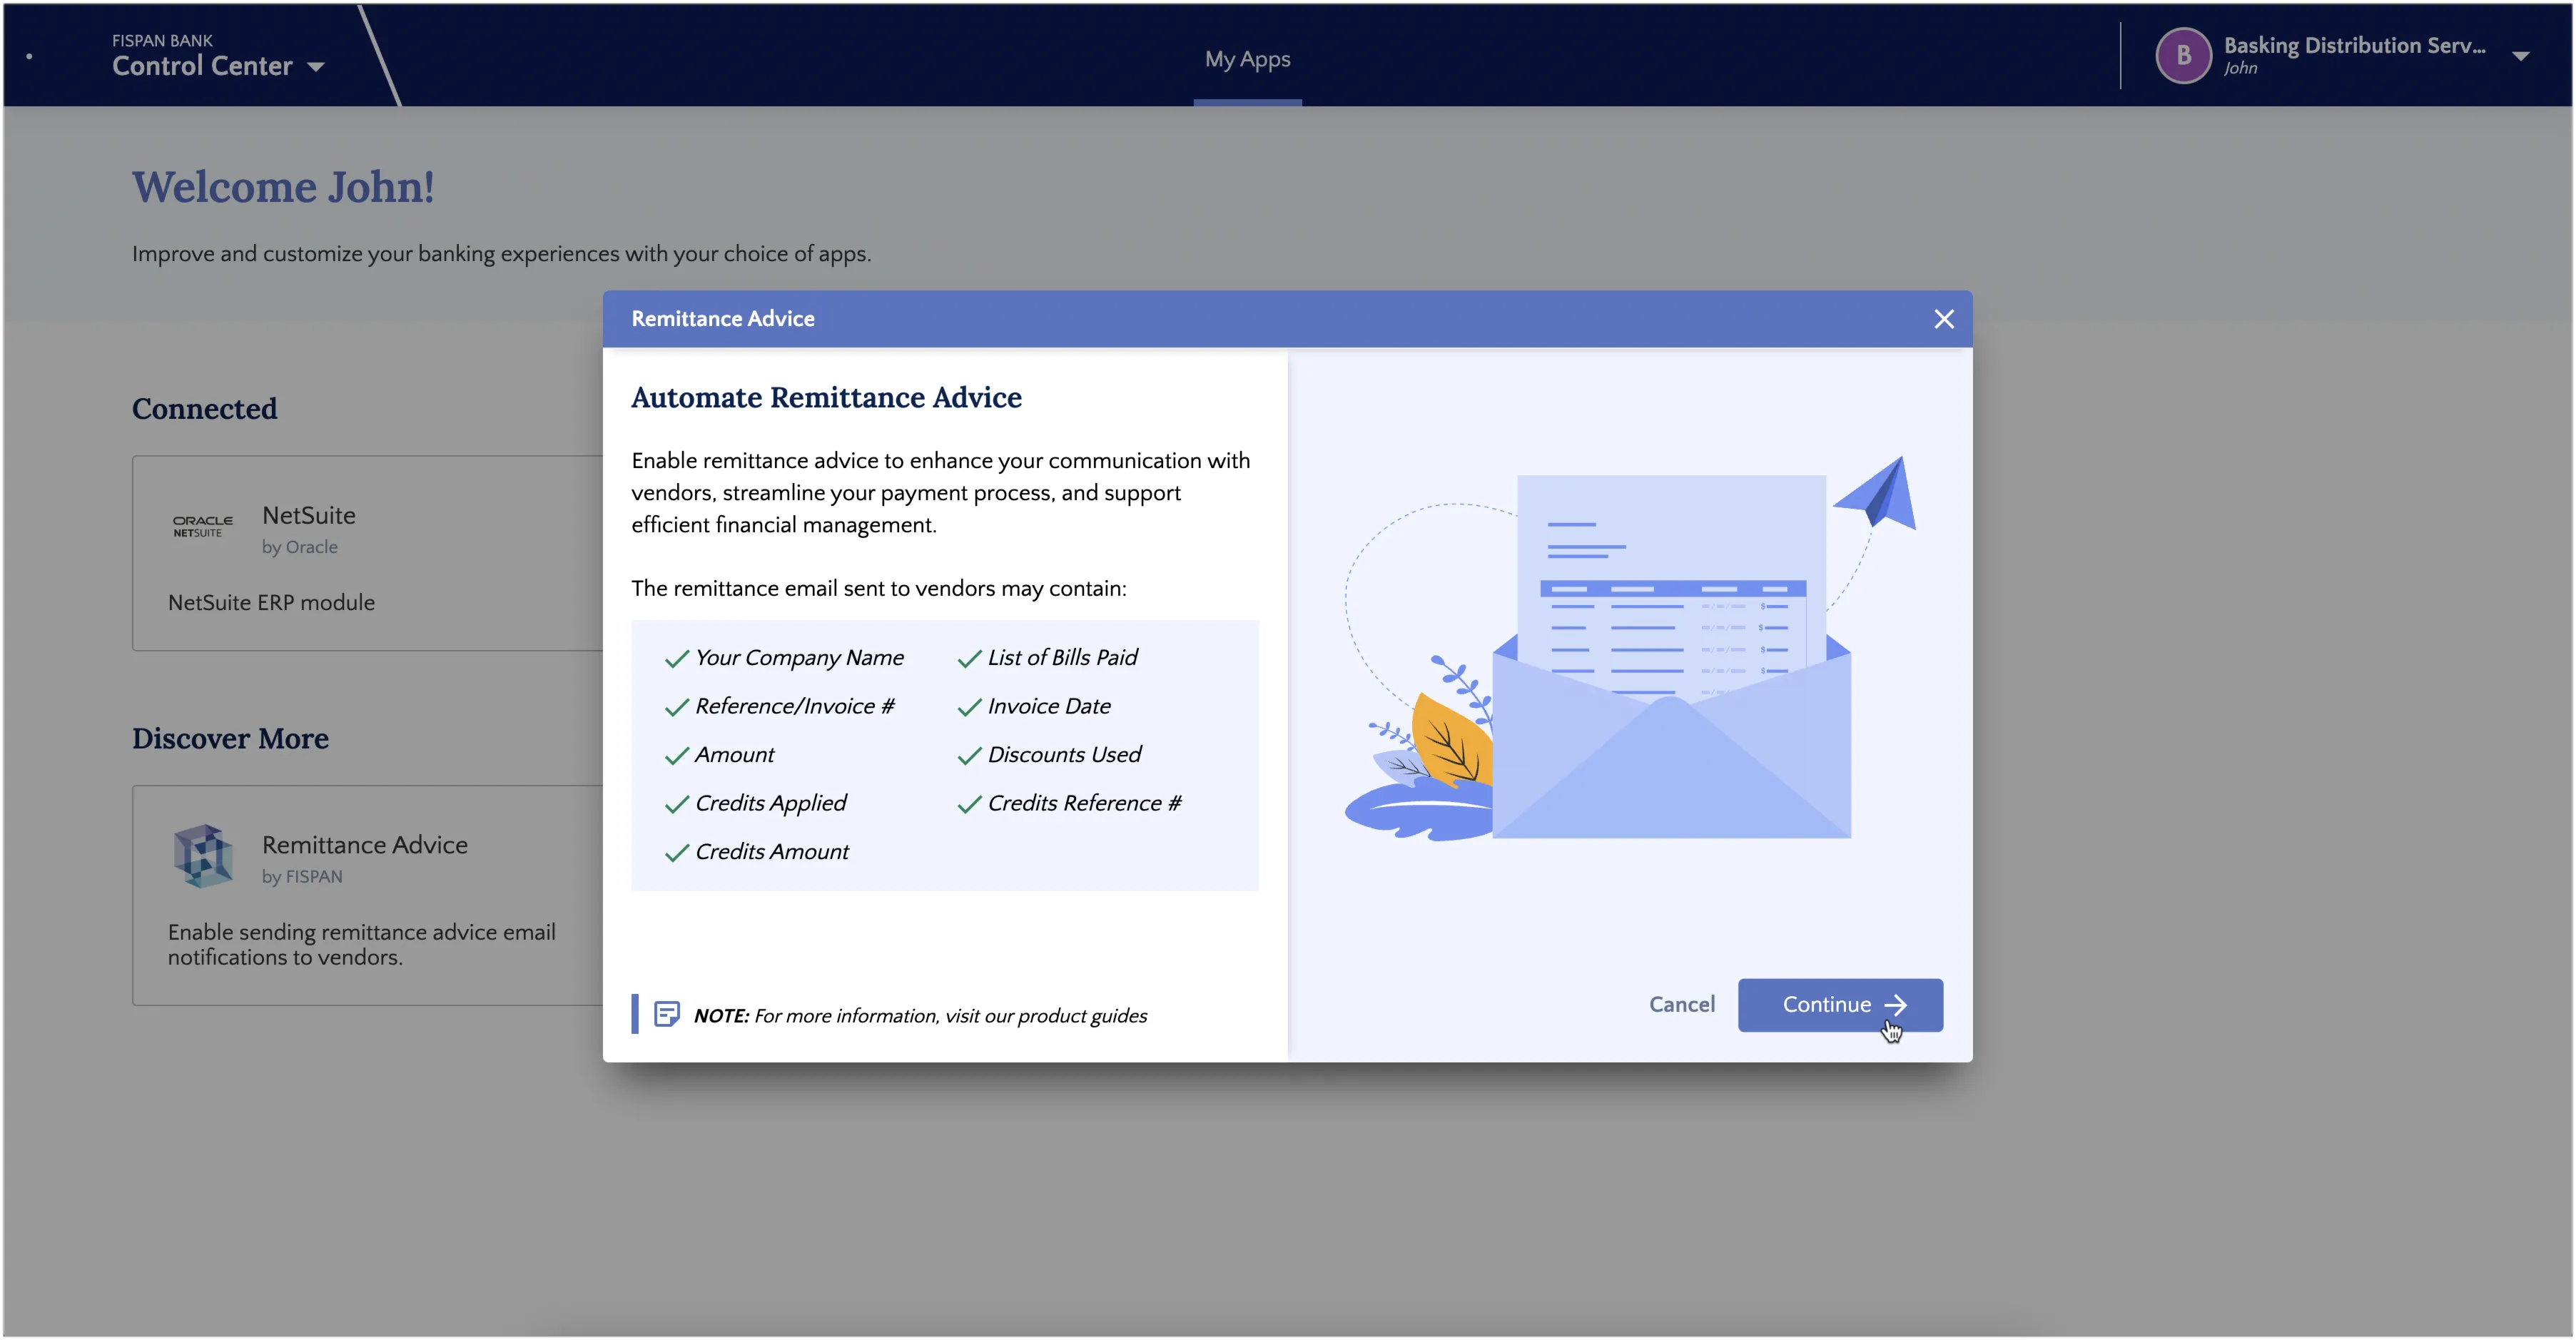
Task: Select the Remittance Advice app title
Action: pyautogui.click(x=365, y=845)
